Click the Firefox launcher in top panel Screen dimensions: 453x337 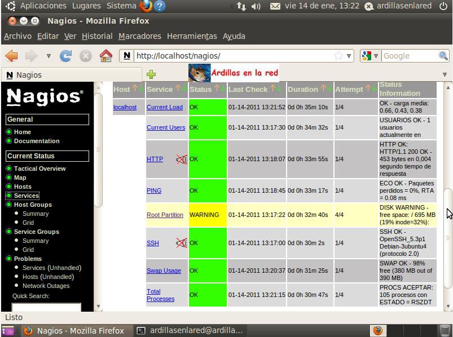[x=146, y=6]
